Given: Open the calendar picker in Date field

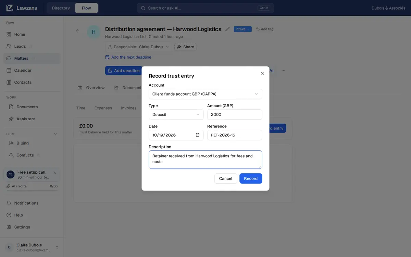Looking at the screenshot, I should click(198, 135).
